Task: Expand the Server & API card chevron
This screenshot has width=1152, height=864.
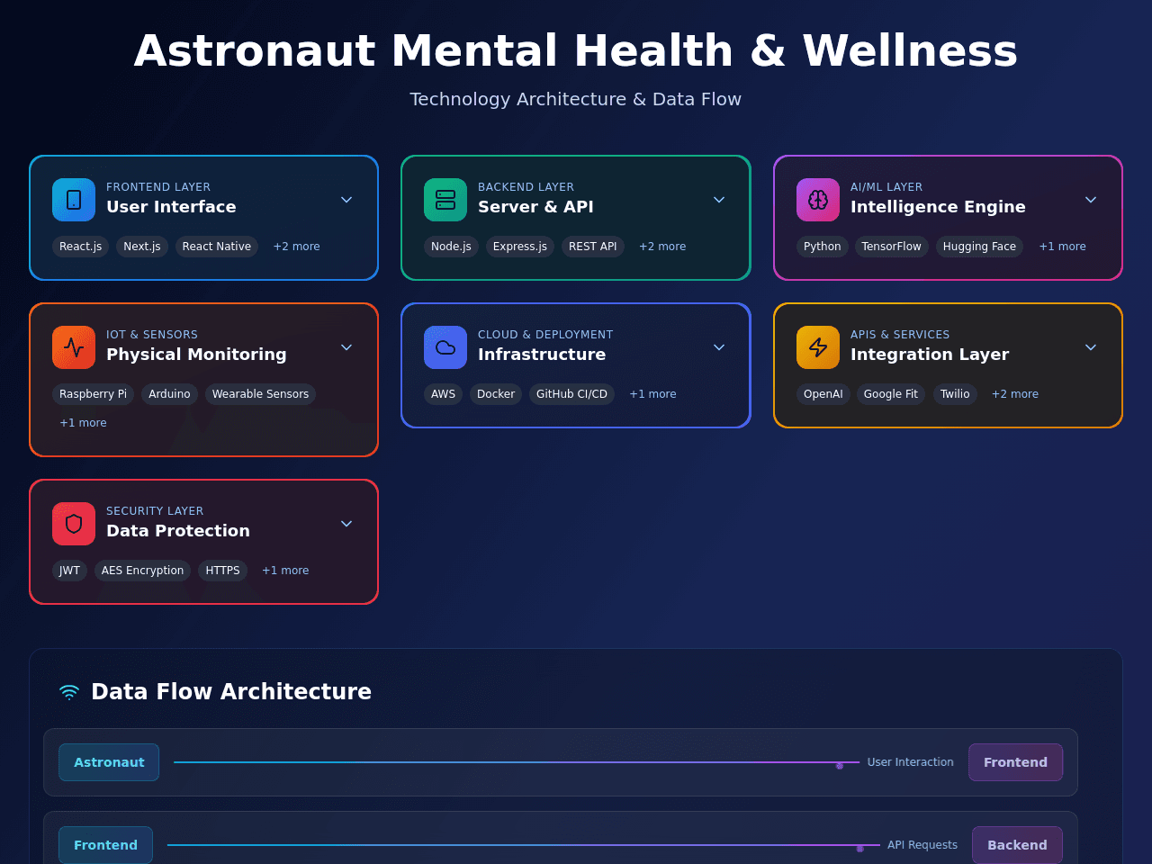Action: point(719,200)
